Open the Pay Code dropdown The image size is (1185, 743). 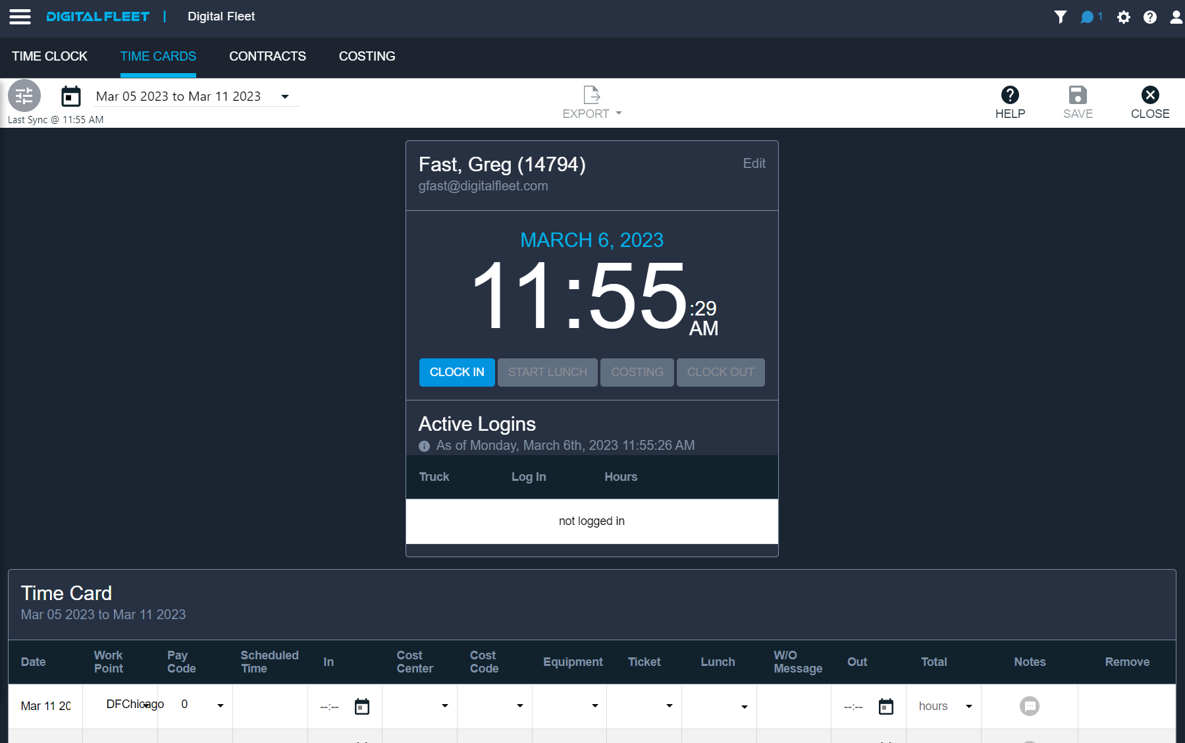click(x=219, y=705)
